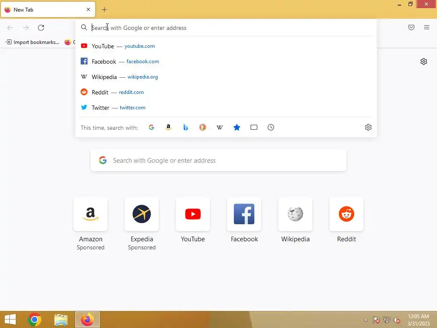Search this time with Wikipedia icon
437x328 pixels.
pos(220,127)
